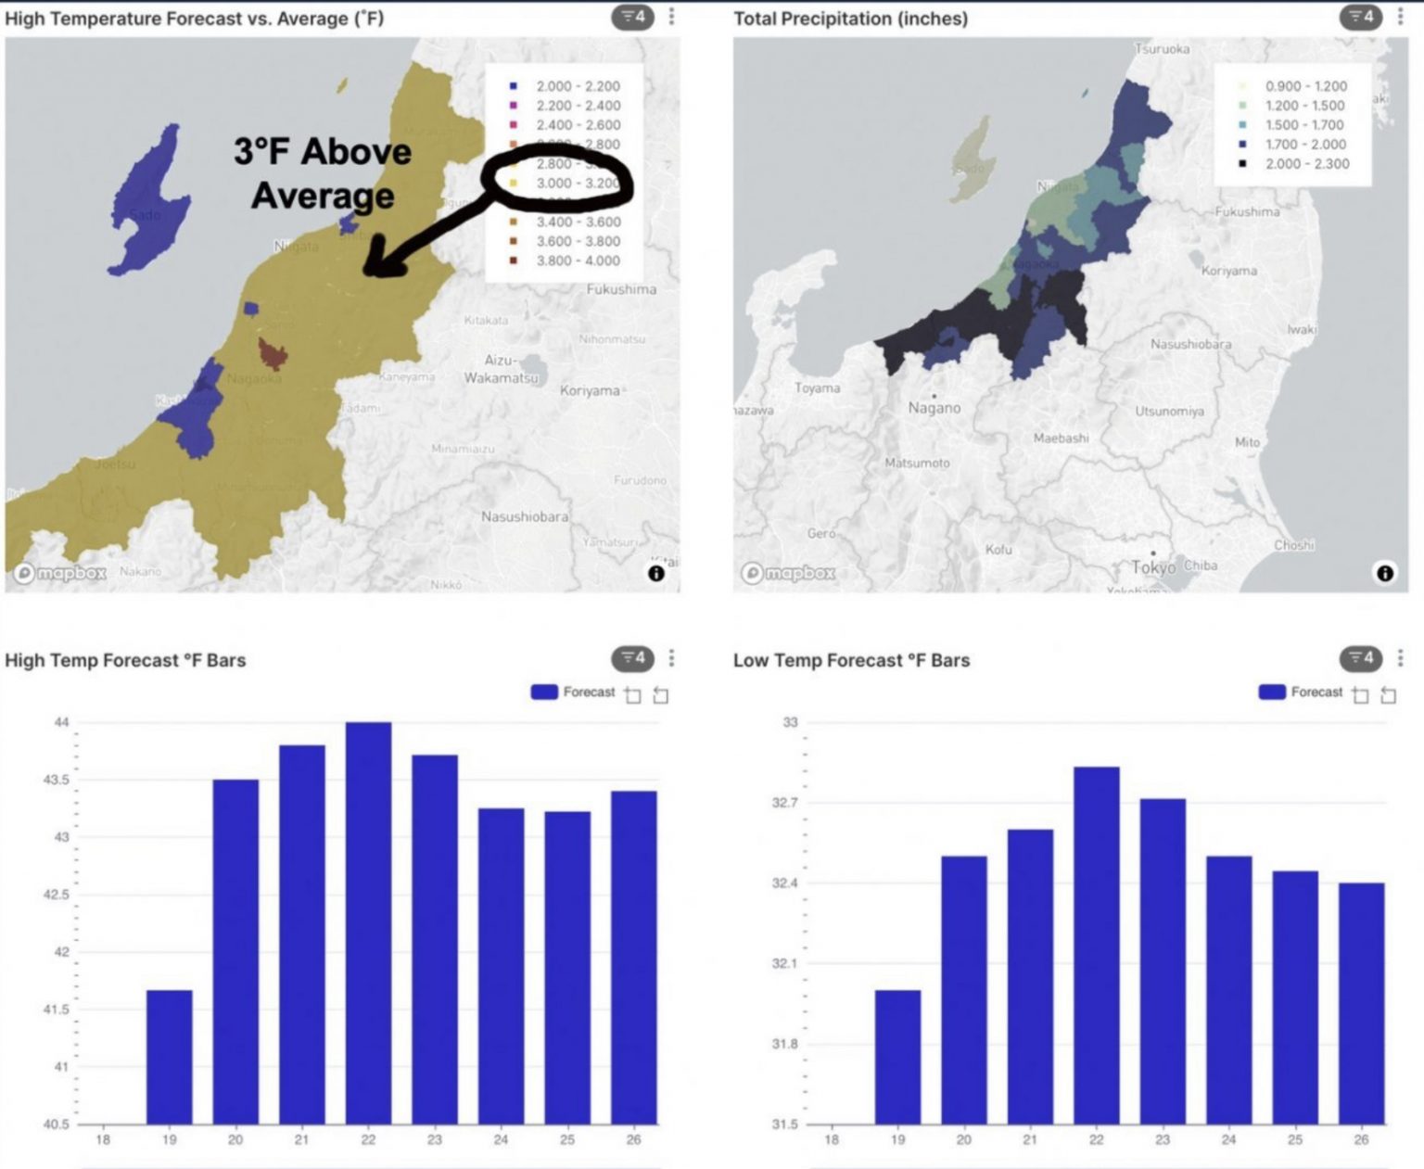Click the 2.000 - 2.300 precipitation legend swatch
This screenshot has width=1424, height=1169.
(1242, 164)
